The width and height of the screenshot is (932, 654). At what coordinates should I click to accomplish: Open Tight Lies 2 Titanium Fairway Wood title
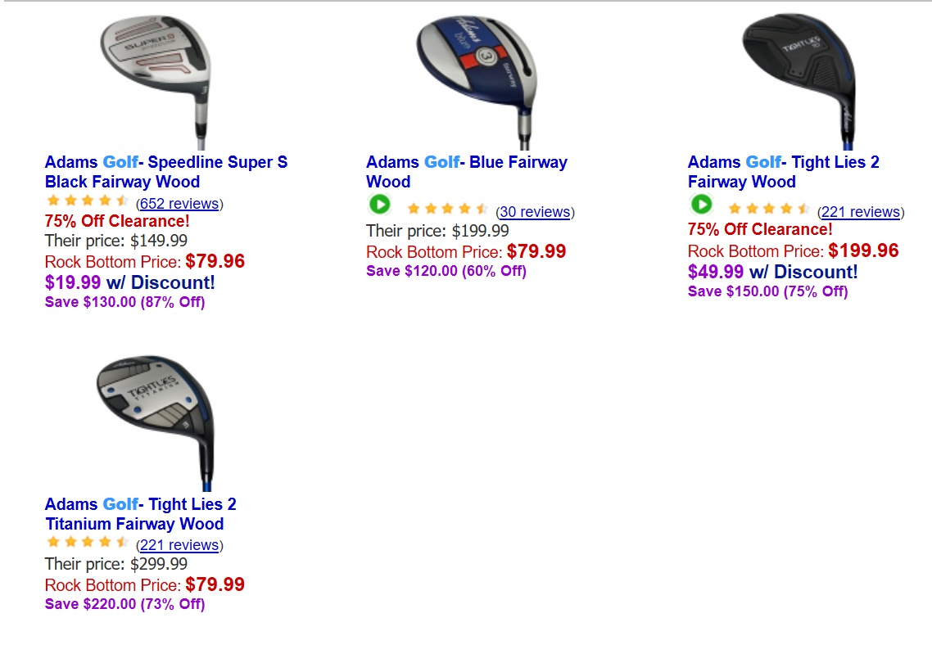click(x=140, y=514)
